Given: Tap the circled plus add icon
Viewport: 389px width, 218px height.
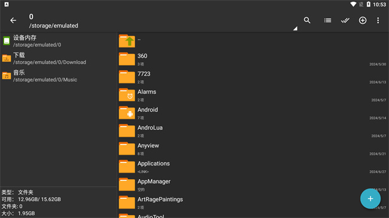Looking at the screenshot, I should point(363,20).
